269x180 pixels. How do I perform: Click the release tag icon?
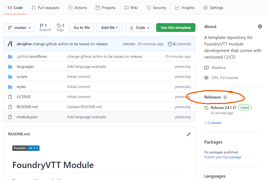point(206,108)
